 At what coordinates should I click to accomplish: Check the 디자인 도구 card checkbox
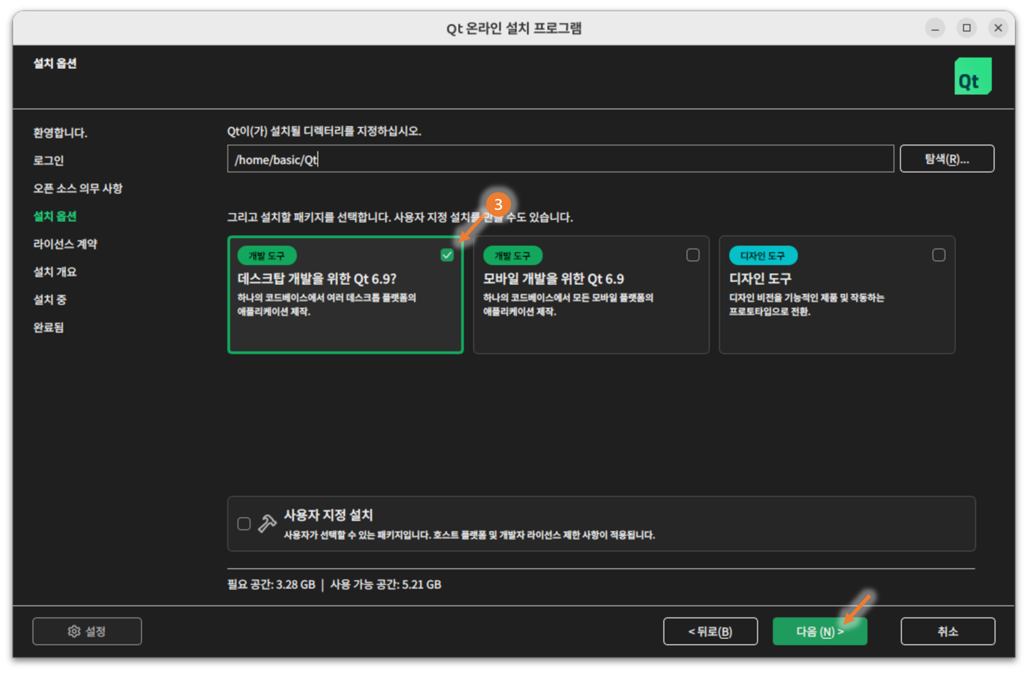[939, 255]
